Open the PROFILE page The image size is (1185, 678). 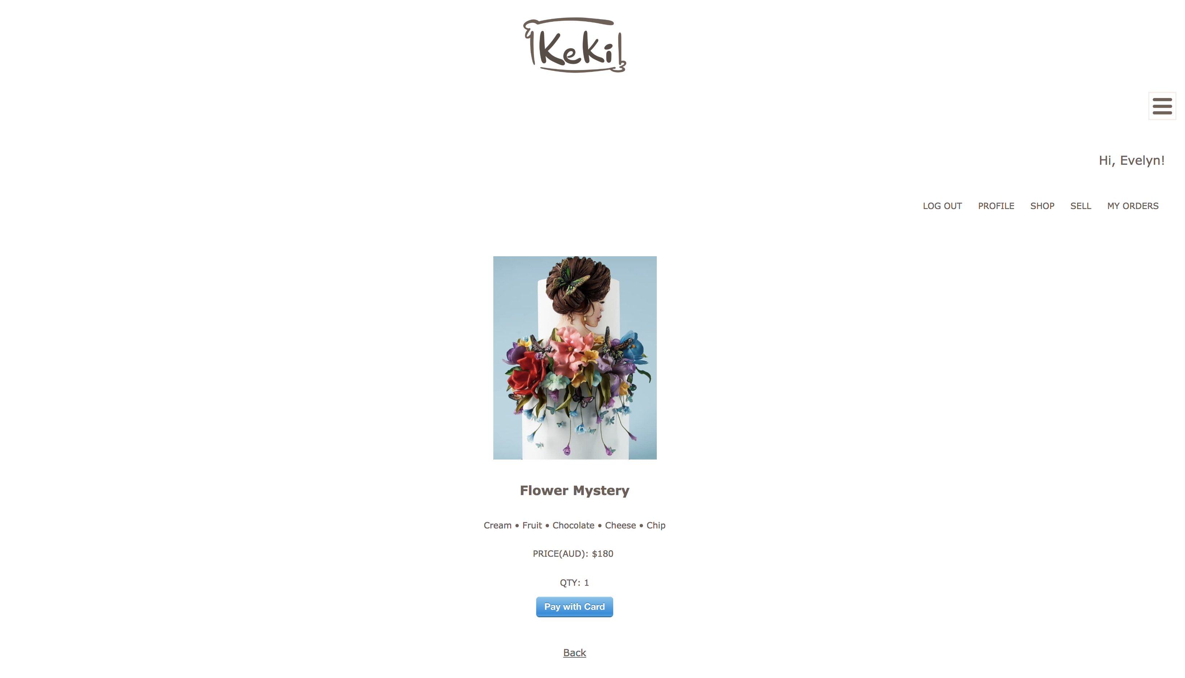pos(996,206)
